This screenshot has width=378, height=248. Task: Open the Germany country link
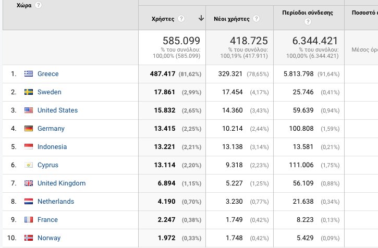click(51, 129)
